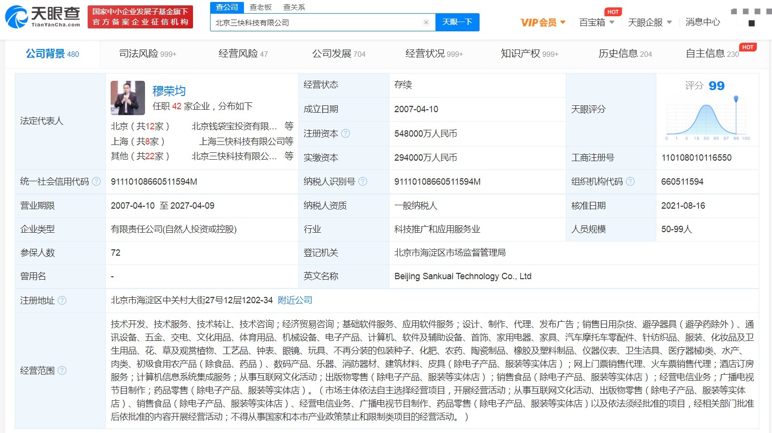Open the 历史信息 tab
This screenshot has height=433, width=772.
click(625, 54)
